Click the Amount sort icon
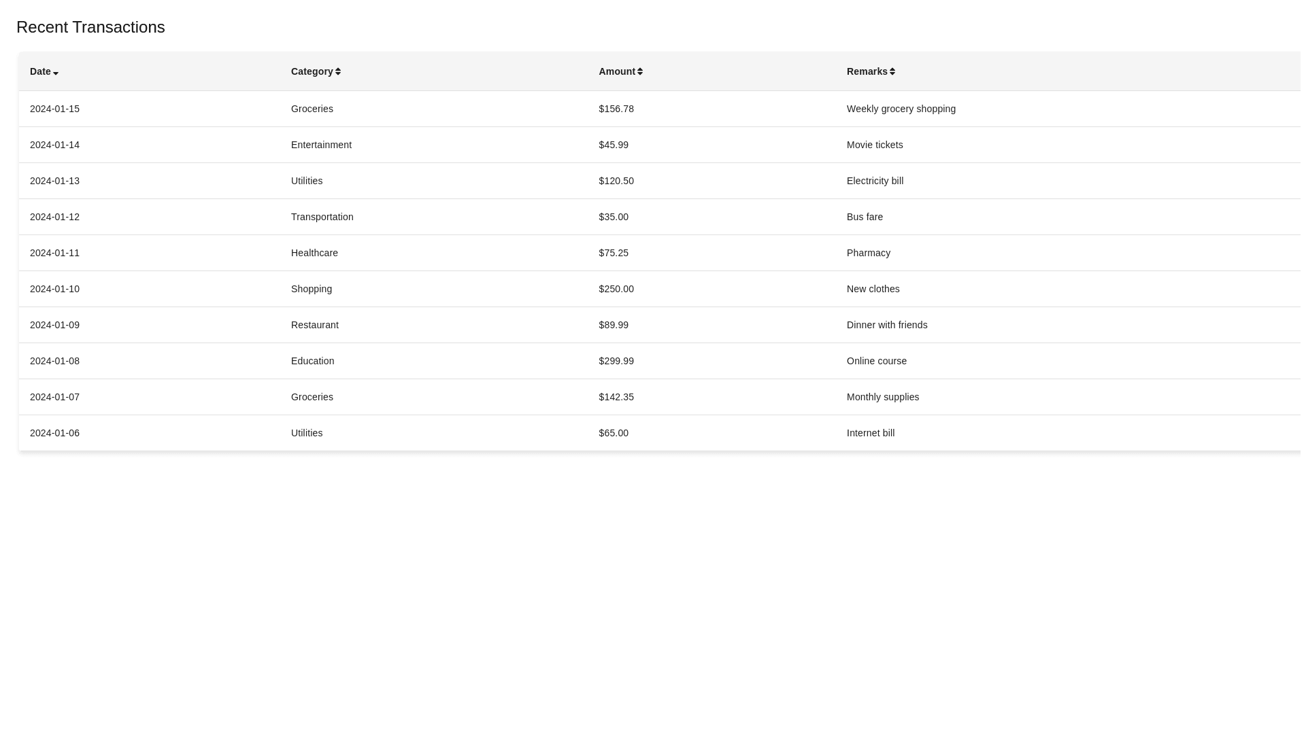This screenshot has width=1306, height=734. (x=640, y=71)
